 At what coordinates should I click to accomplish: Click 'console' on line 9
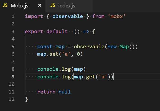click(x=48, y=77)
